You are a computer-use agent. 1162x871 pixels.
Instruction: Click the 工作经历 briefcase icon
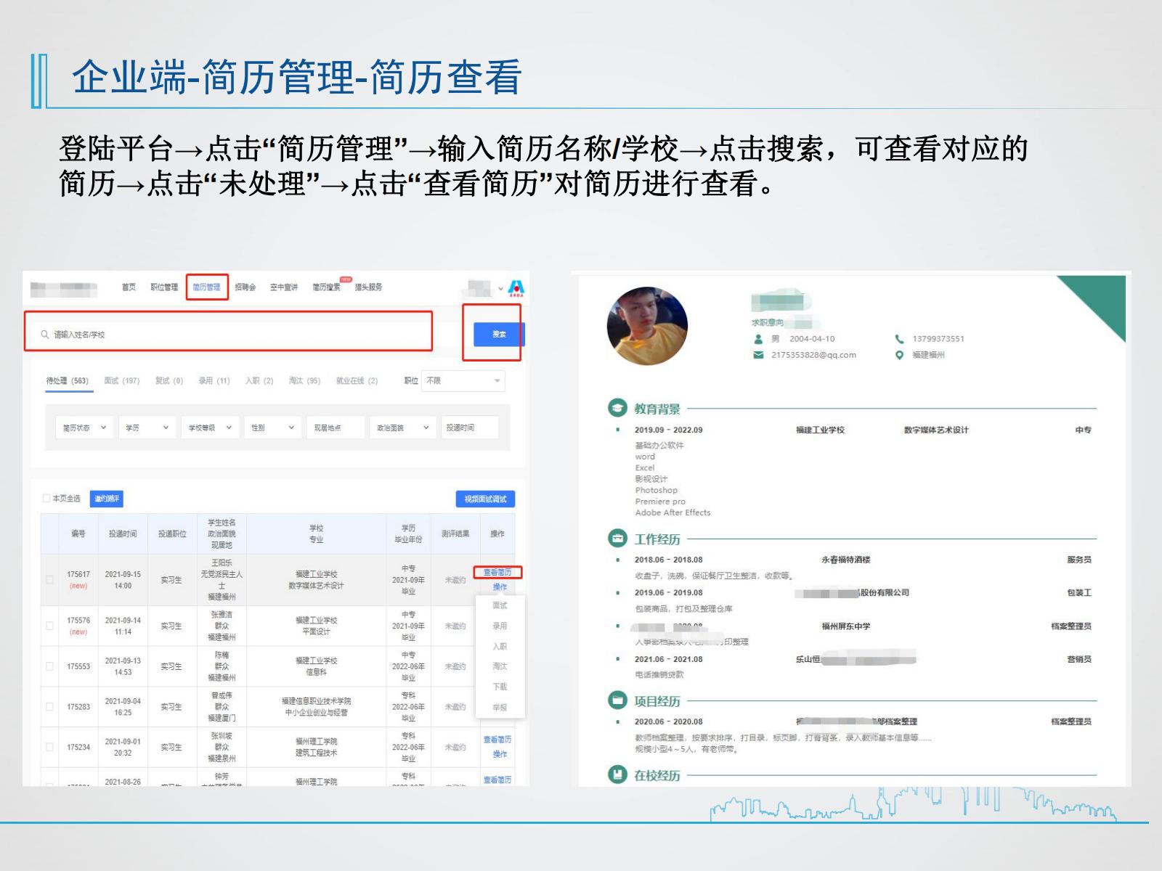(x=617, y=539)
